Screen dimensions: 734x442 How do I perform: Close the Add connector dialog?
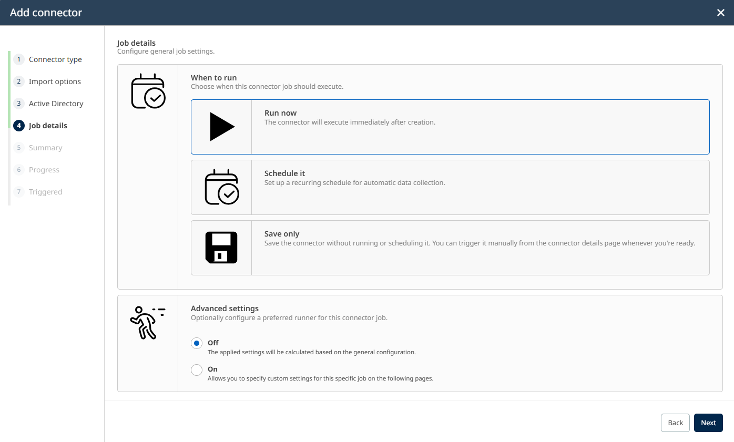721,13
